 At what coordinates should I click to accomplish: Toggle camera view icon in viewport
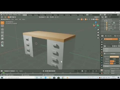tap(98, 35)
